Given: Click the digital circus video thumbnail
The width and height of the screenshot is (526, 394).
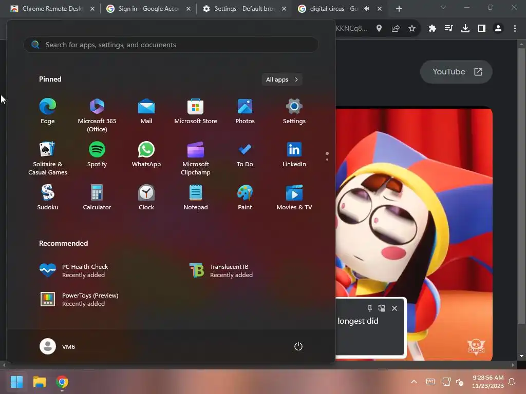Looking at the screenshot, I should pos(414,234).
